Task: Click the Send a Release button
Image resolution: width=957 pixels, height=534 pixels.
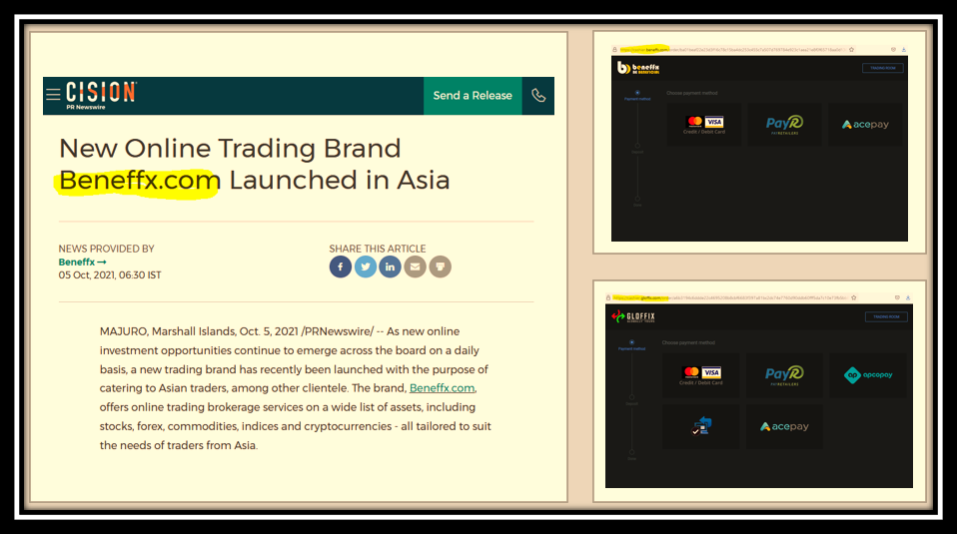Action: [473, 96]
